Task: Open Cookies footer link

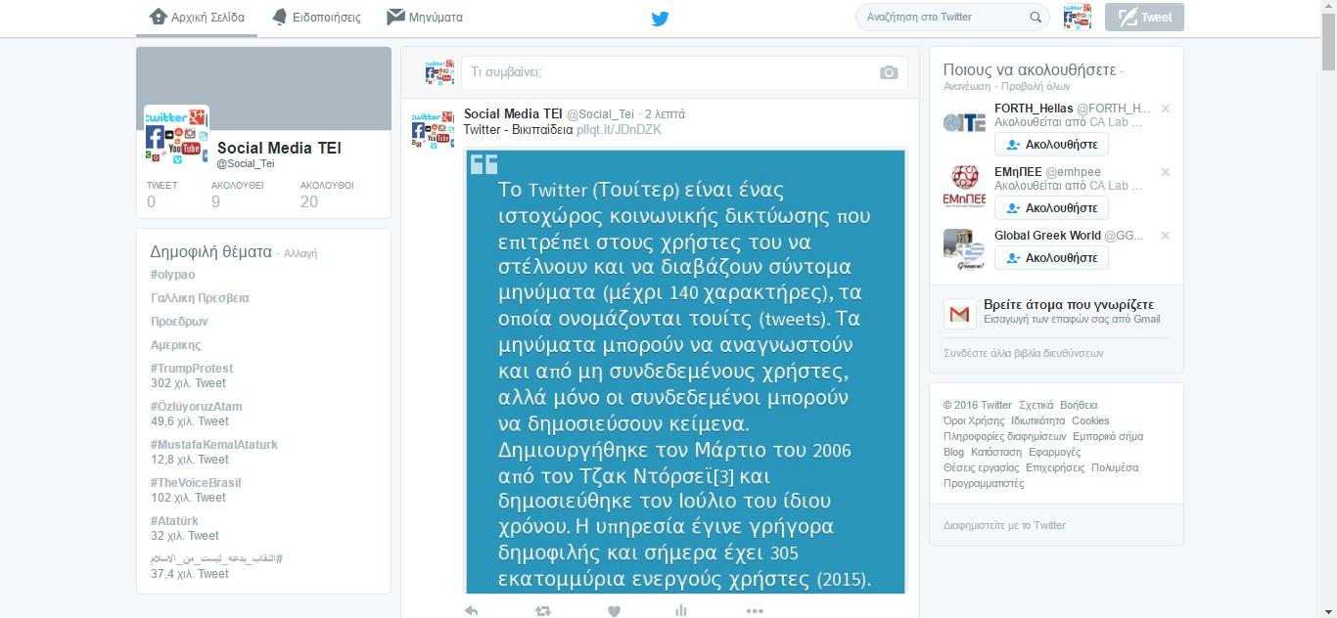Action: click(x=1090, y=420)
